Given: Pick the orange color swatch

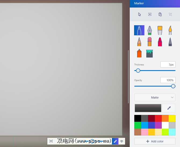Looking at the screenshot, I should tap(165, 118).
